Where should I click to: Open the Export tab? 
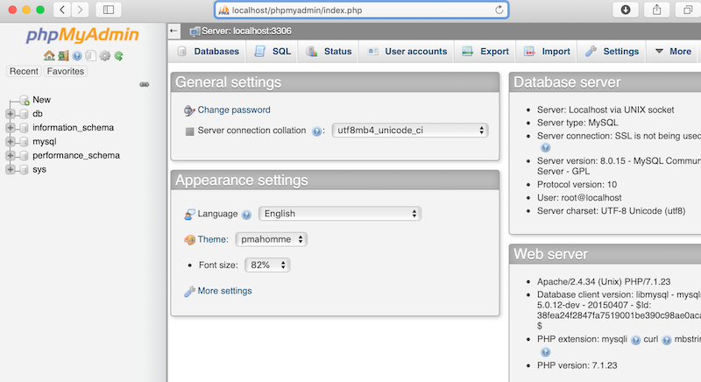click(485, 52)
